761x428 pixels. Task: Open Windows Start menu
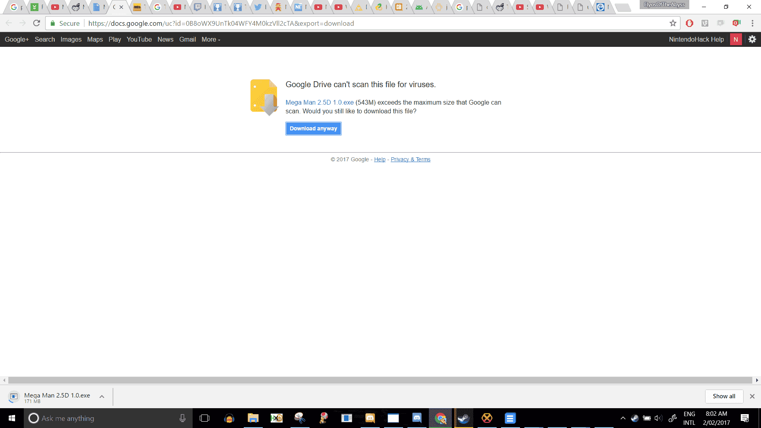pyautogui.click(x=12, y=418)
